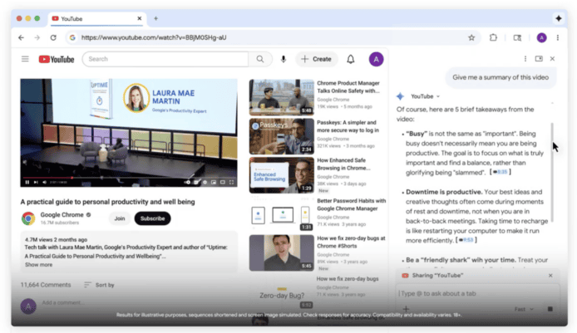Viewport: 577px width, 333px height.
Task: Click the Gemini panel scrollbar
Action: [x=552, y=173]
